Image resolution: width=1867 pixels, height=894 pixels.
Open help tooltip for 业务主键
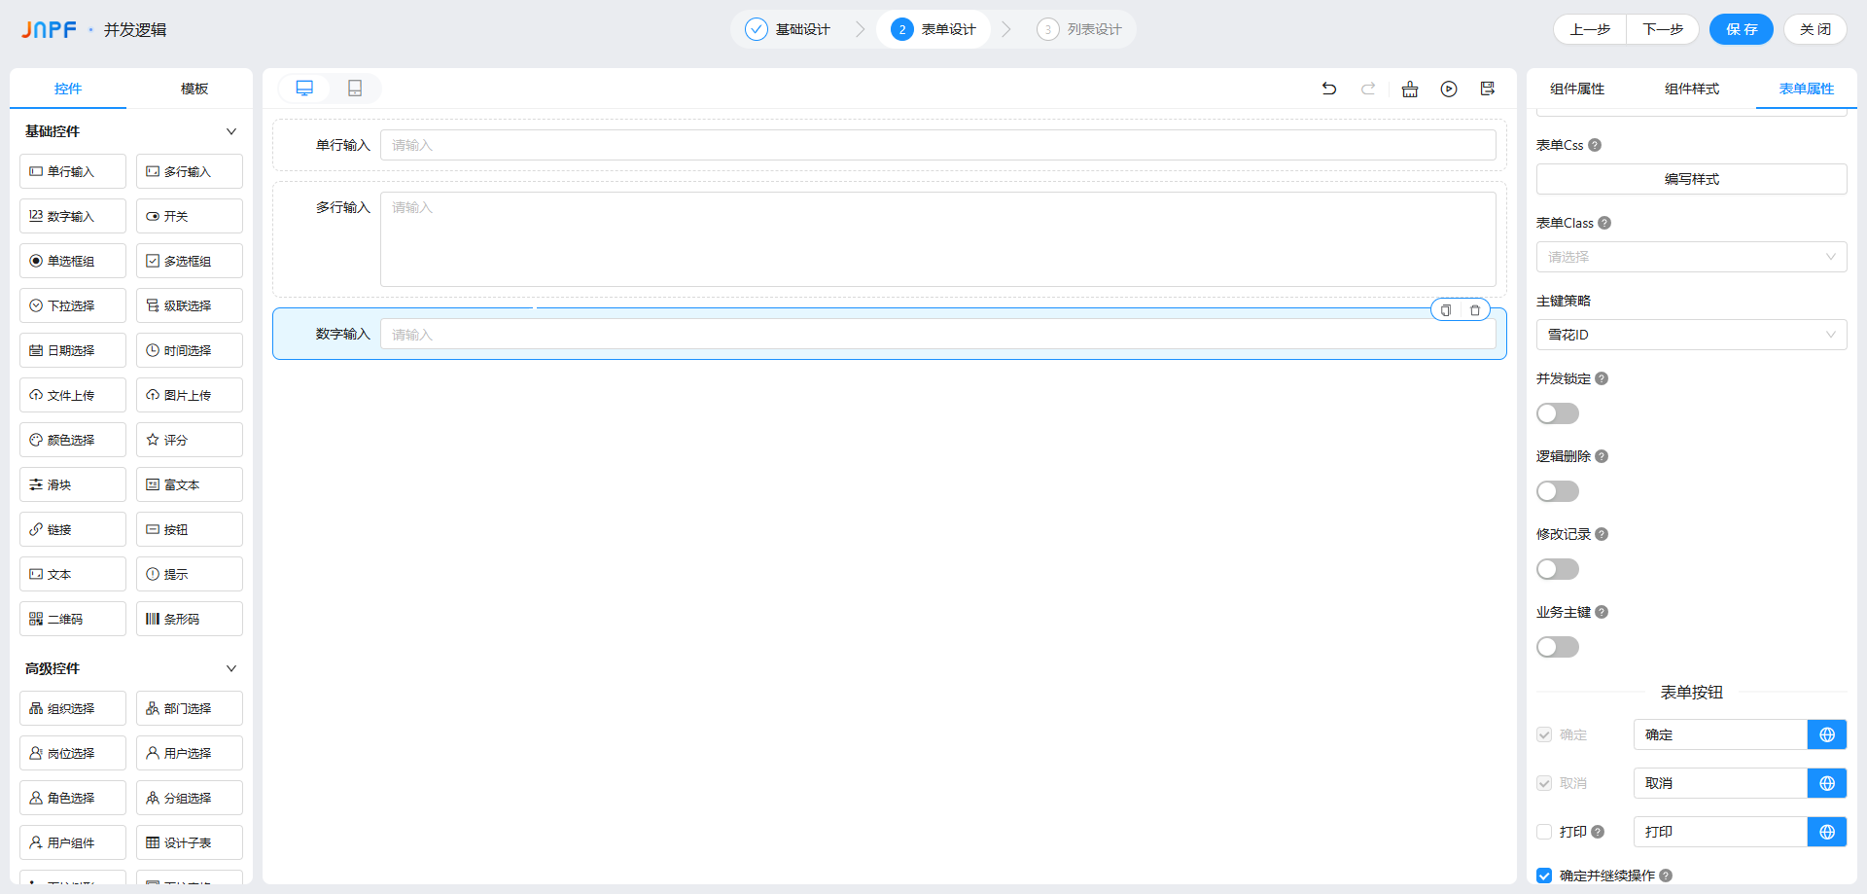[1602, 612]
